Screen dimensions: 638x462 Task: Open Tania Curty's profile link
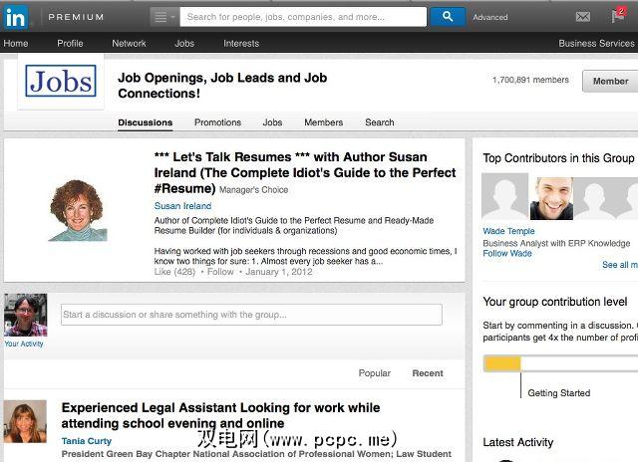pyautogui.click(x=87, y=441)
